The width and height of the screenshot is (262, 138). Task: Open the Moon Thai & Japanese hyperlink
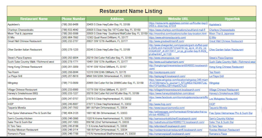click(x=222, y=34)
